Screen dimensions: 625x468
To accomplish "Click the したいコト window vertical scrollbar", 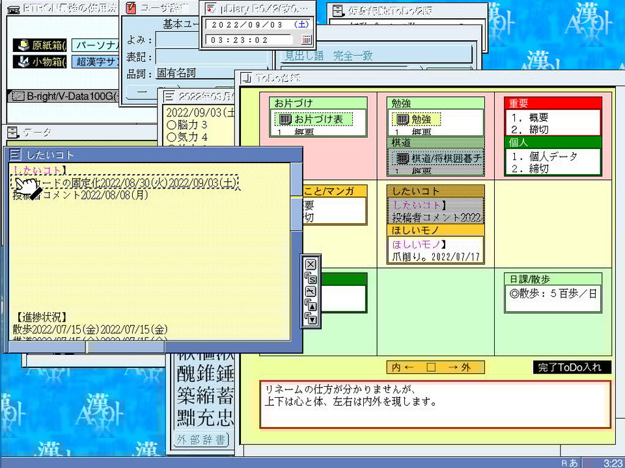I will coord(297,252).
